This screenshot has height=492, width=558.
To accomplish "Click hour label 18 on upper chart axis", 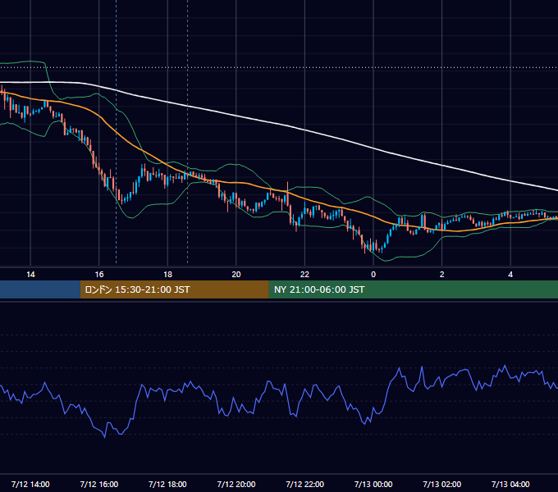I will tap(167, 275).
